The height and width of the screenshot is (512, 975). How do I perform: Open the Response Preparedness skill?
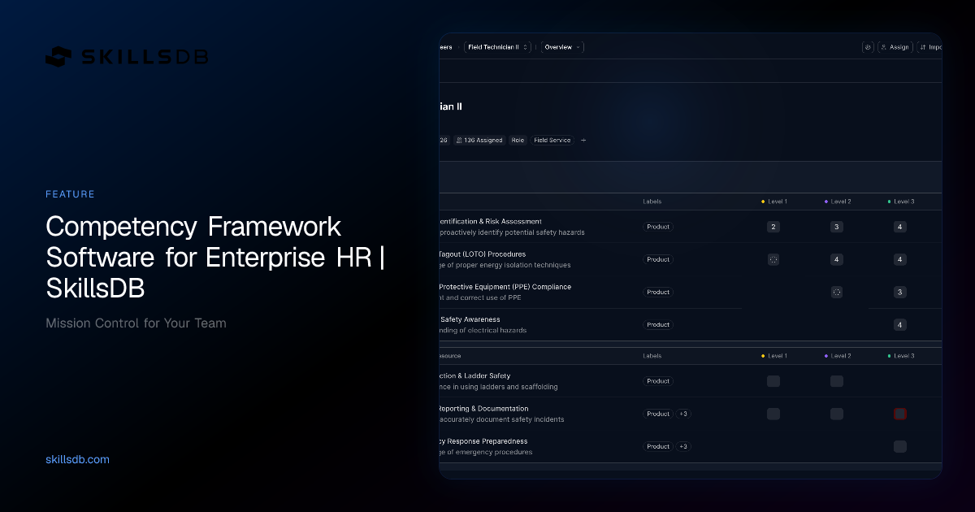pos(483,440)
